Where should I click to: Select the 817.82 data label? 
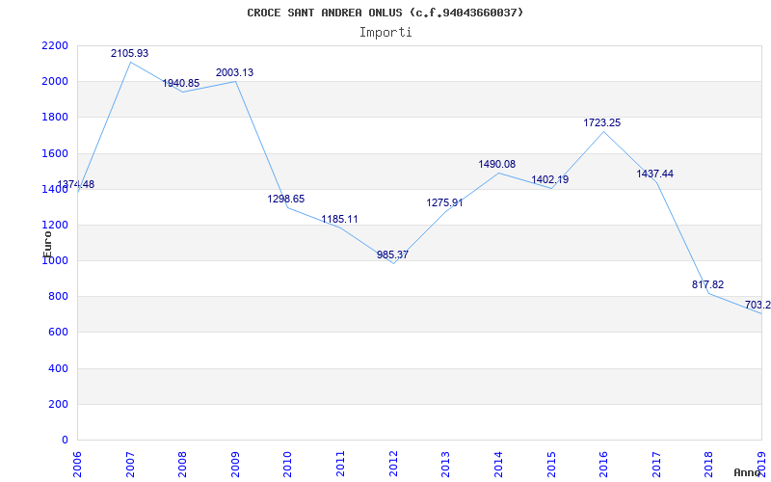[x=707, y=284]
